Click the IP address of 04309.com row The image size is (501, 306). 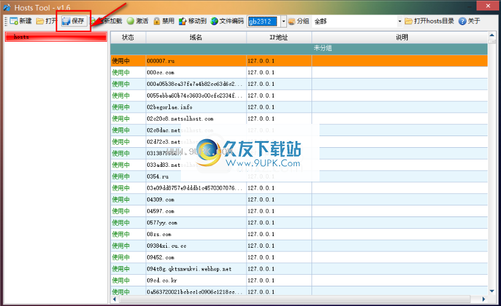point(261,199)
